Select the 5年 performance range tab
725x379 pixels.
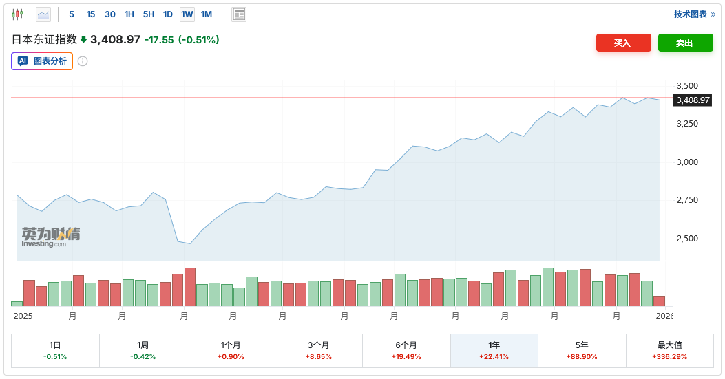582,350
